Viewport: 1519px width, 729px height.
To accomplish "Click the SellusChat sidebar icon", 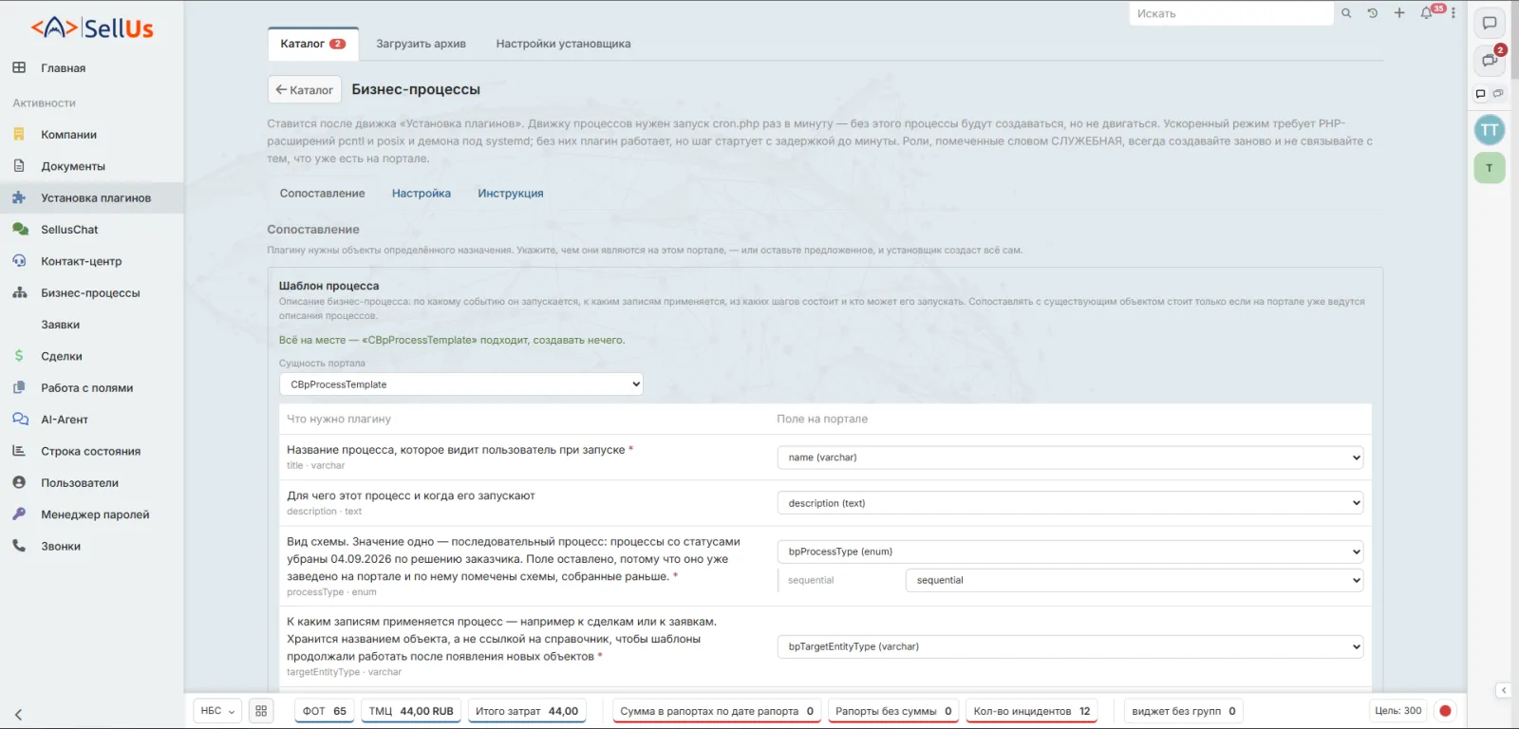I will tap(20, 230).
